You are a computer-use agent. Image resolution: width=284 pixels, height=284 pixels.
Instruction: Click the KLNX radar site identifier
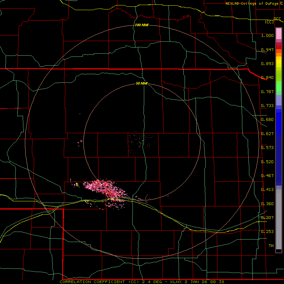point(176,282)
